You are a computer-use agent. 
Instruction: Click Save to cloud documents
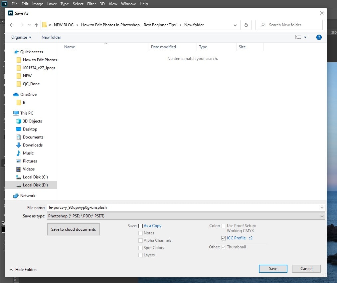click(74, 229)
